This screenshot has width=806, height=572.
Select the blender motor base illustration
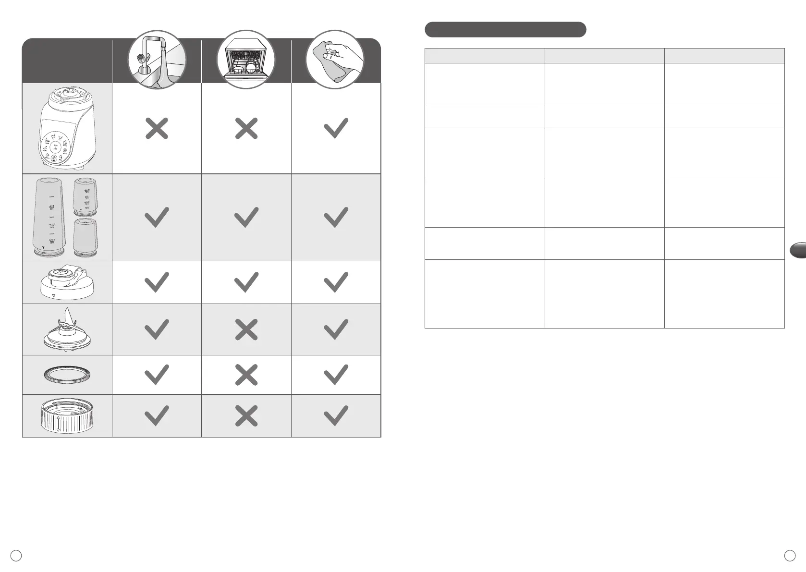pyautogui.click(x=67, y=129)
